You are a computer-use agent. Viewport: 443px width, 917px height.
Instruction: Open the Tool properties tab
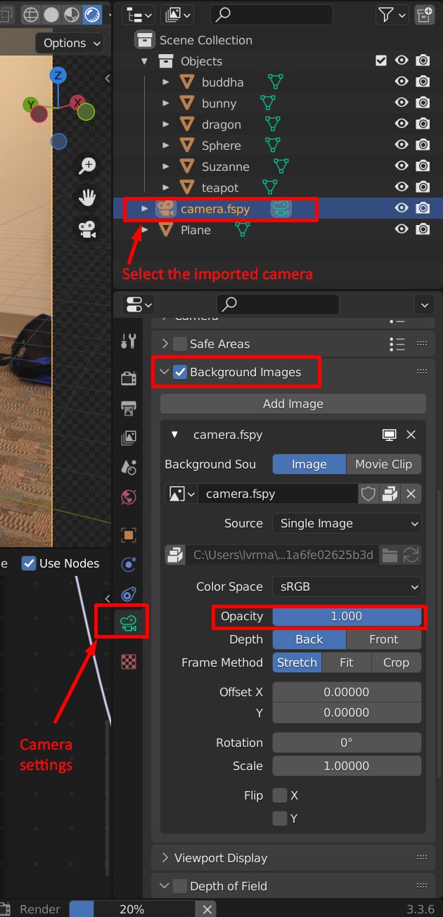(x=129, y=342)
